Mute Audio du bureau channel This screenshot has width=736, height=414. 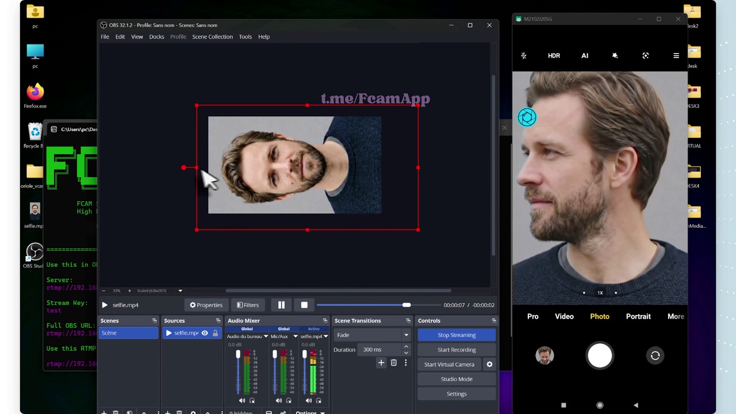tap(241, 401)
